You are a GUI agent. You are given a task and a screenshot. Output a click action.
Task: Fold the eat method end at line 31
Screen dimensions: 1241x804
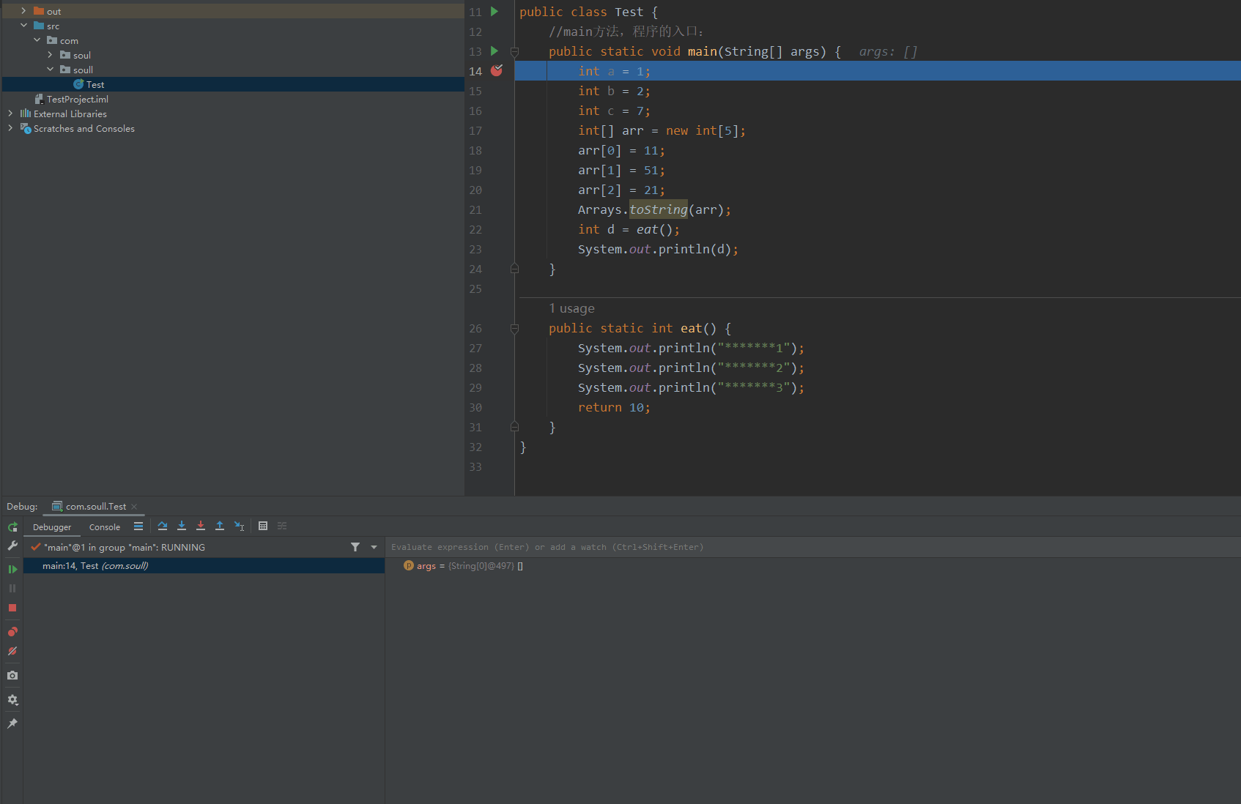514,427
